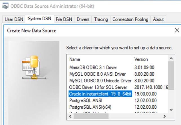Click the vertical scrollbar thumb in driver list

[x=171, y=76]
